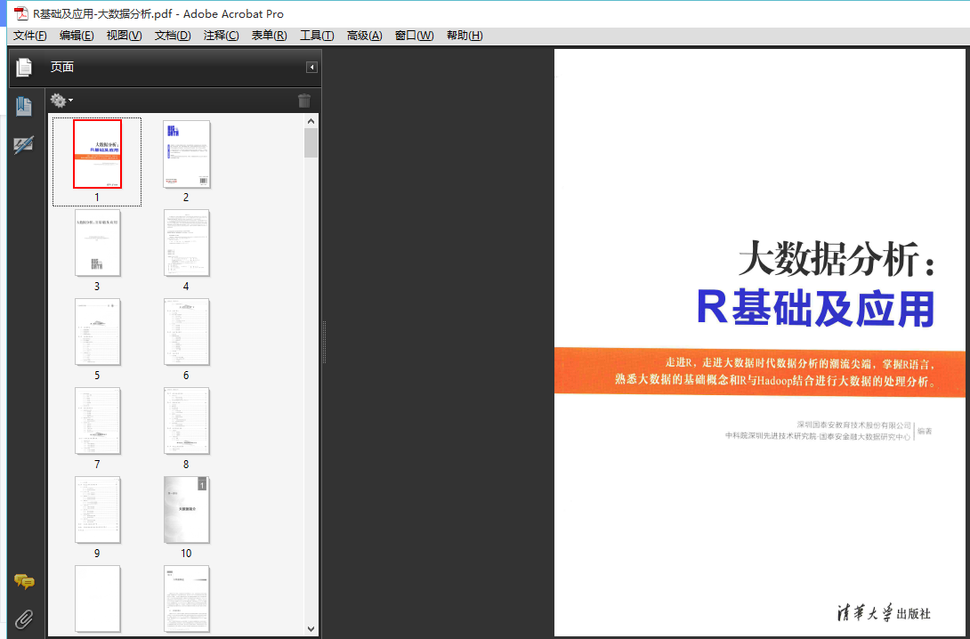
Task: Click the 深圳国泰安教育技术股份有限公司 author line
Action: [x=853, y=425]
